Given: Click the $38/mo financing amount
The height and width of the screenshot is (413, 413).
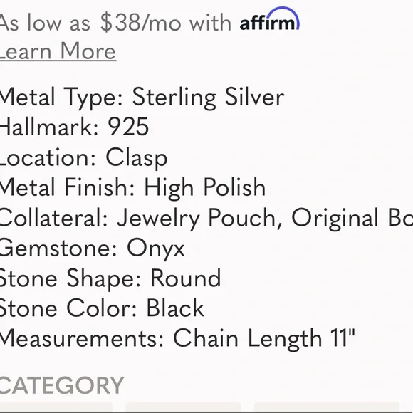Looking at the screenshot, I should point(141,23).
